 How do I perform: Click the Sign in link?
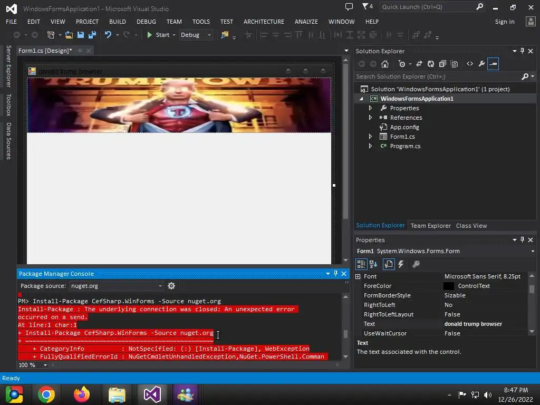[505, 21]
